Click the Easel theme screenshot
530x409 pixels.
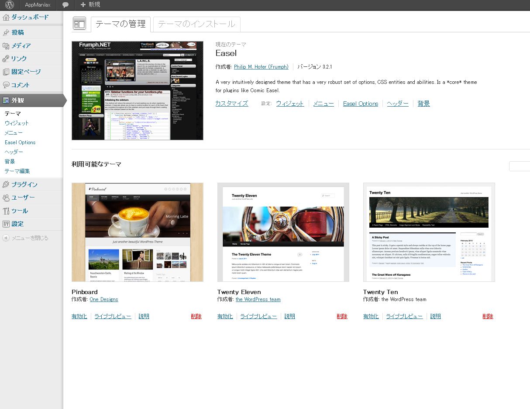[x=138, y=91]
